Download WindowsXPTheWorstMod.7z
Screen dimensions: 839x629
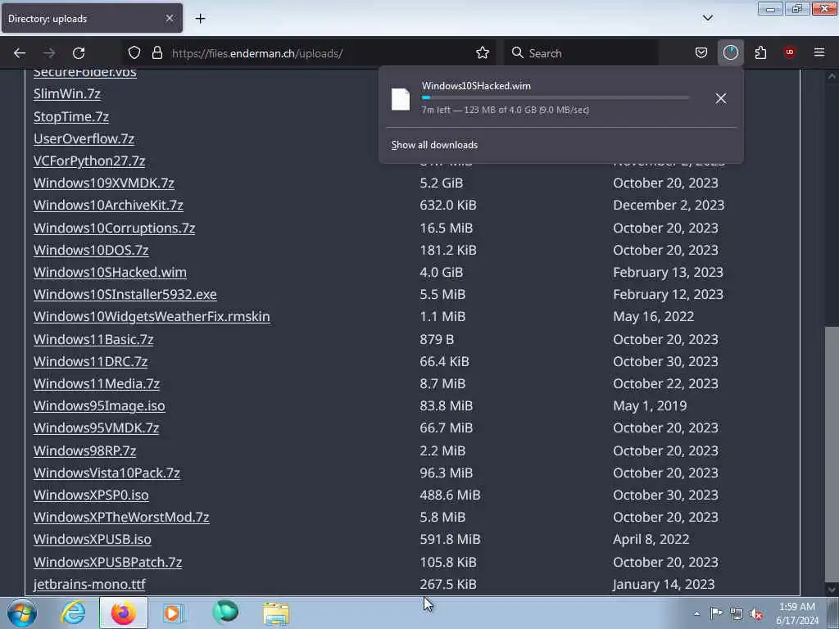coord(121,518)
